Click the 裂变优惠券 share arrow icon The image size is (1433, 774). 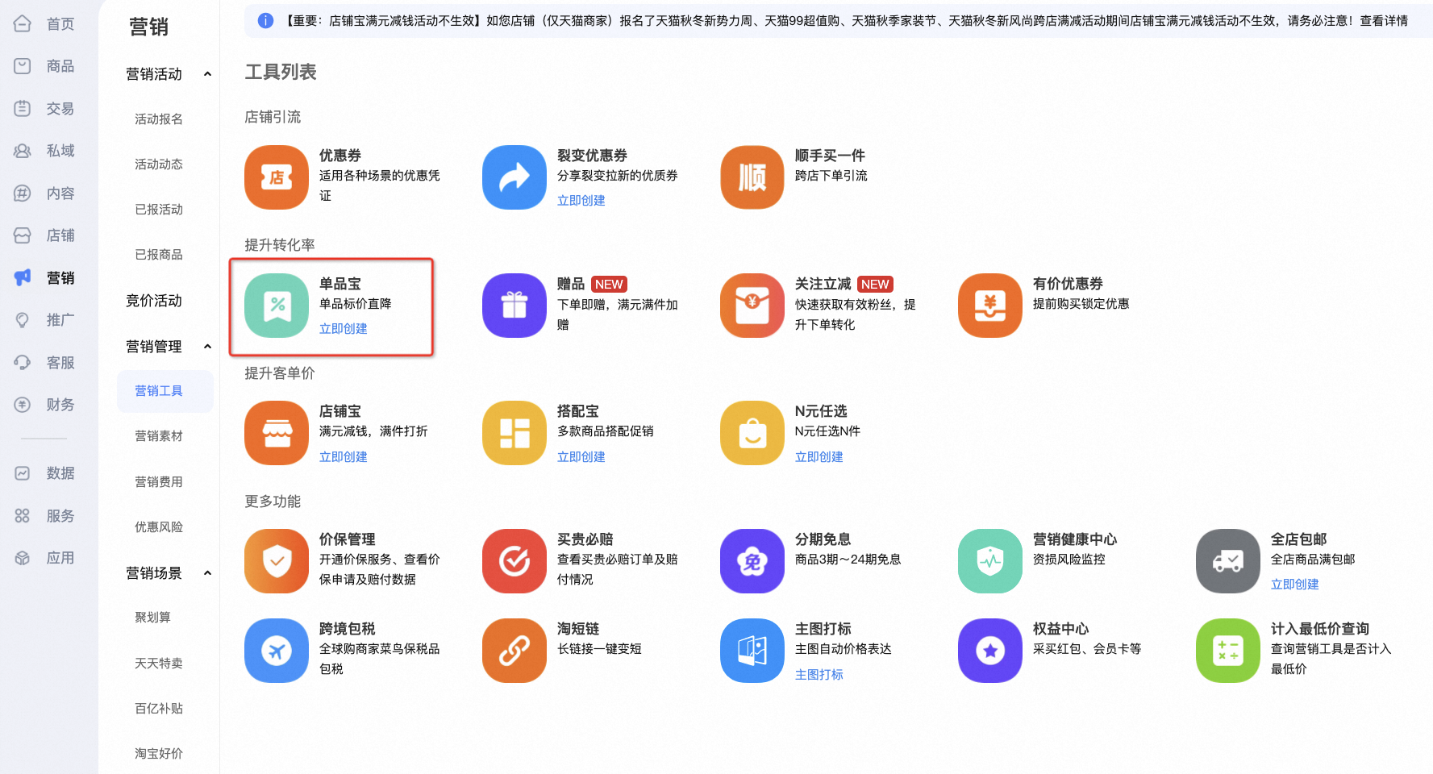coord(514,177)
